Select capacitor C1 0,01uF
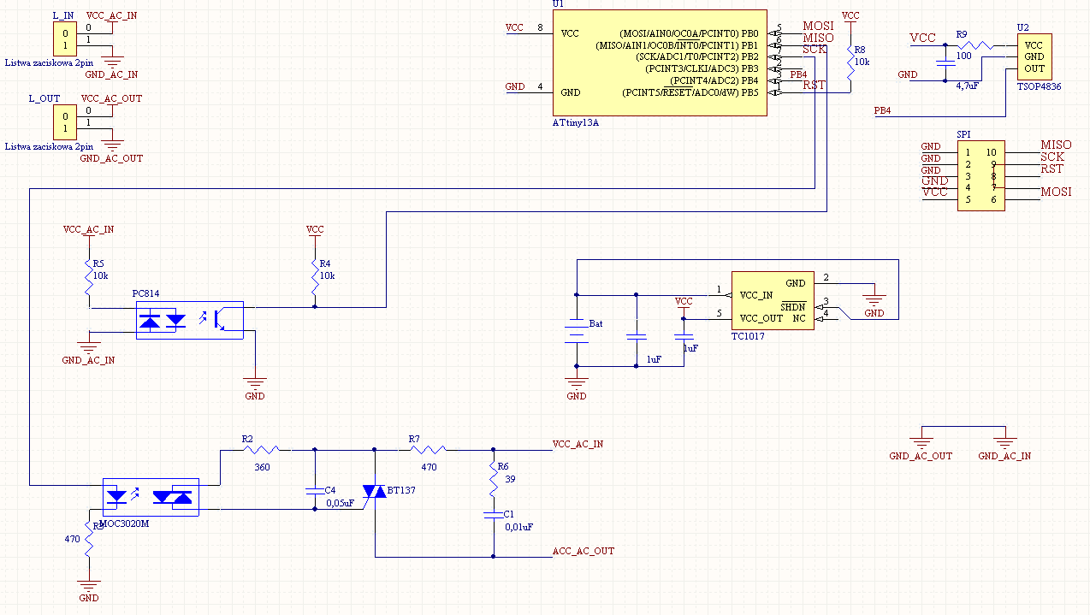1090x615 pixels. tap(493, 515)
